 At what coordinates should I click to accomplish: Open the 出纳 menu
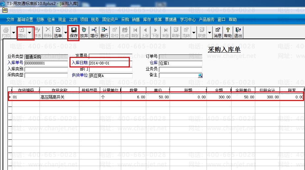[x=73, y=19]
